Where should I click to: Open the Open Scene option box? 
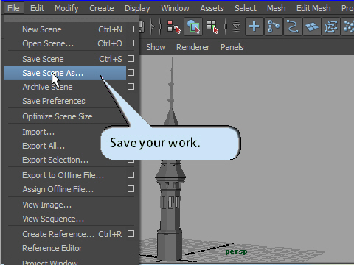[131, 43]
